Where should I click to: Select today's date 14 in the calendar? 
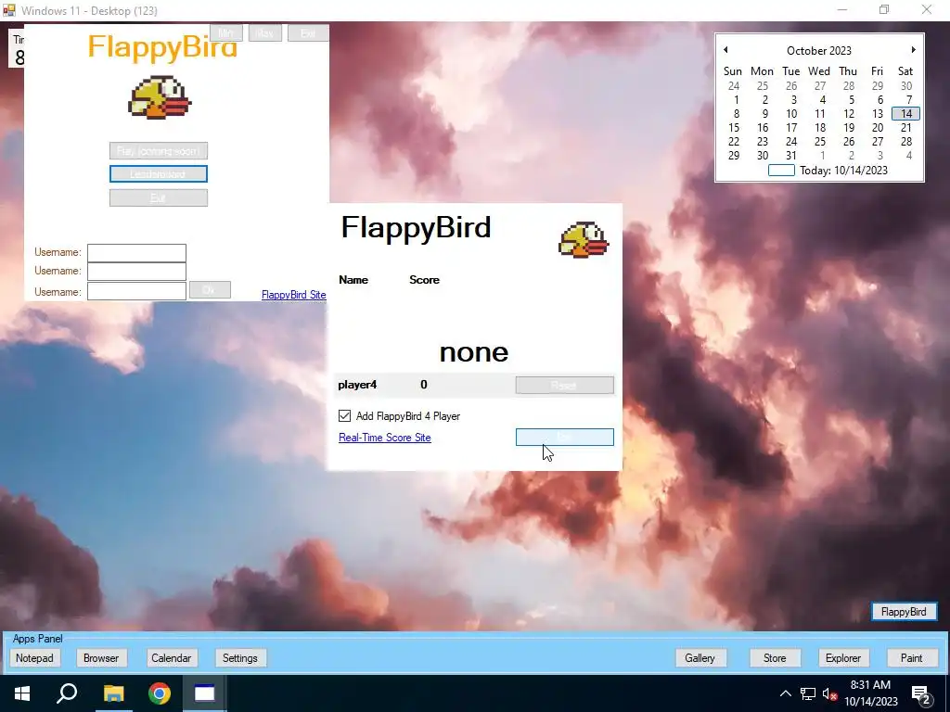906,114
